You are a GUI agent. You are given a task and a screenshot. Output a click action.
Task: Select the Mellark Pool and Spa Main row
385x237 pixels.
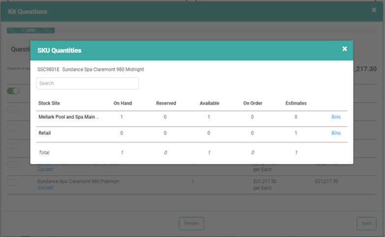pos(69,117)
